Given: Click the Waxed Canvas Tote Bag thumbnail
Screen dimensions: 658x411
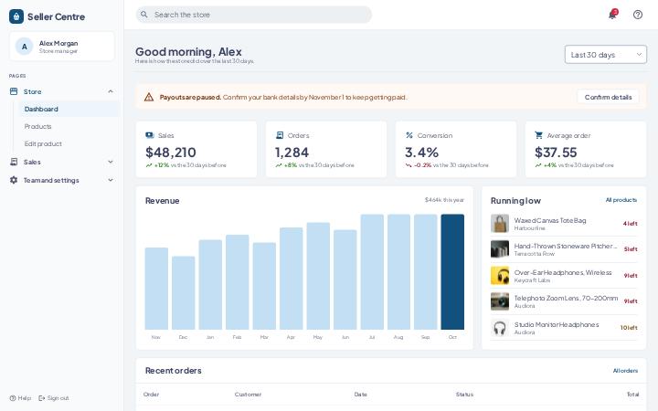Looking at the screenshot, I should 500,224.
